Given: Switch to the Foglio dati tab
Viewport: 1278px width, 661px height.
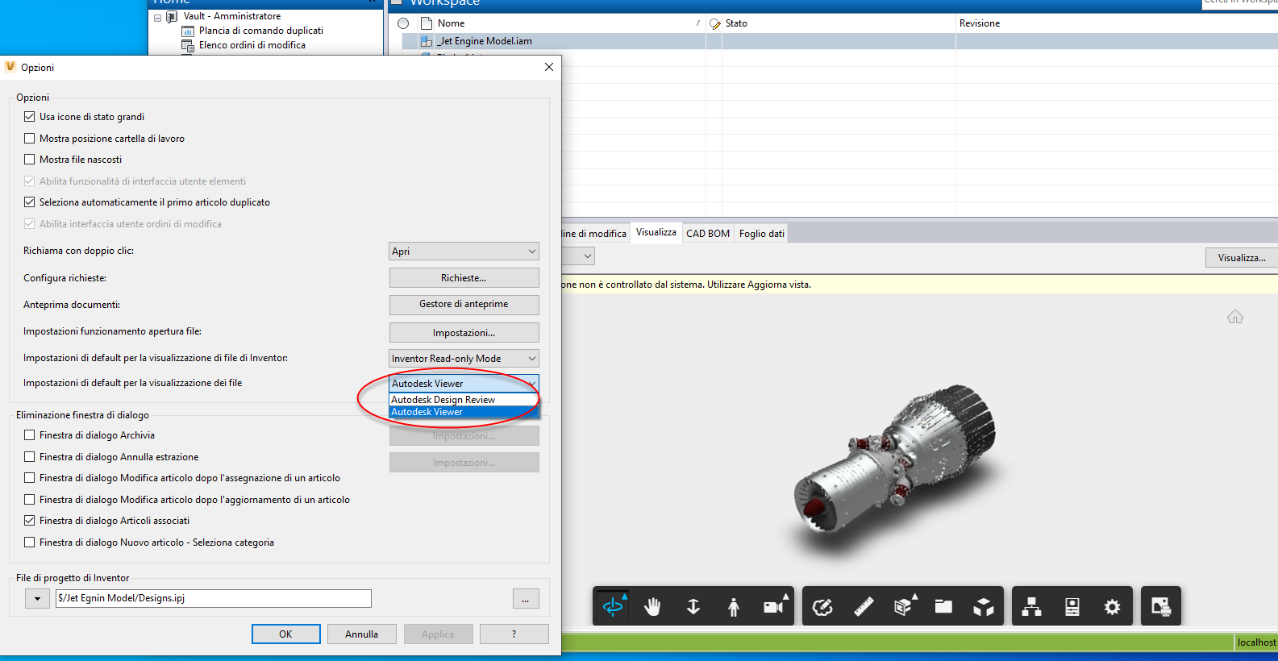Looking at the screenshot, I should (762, 234).
